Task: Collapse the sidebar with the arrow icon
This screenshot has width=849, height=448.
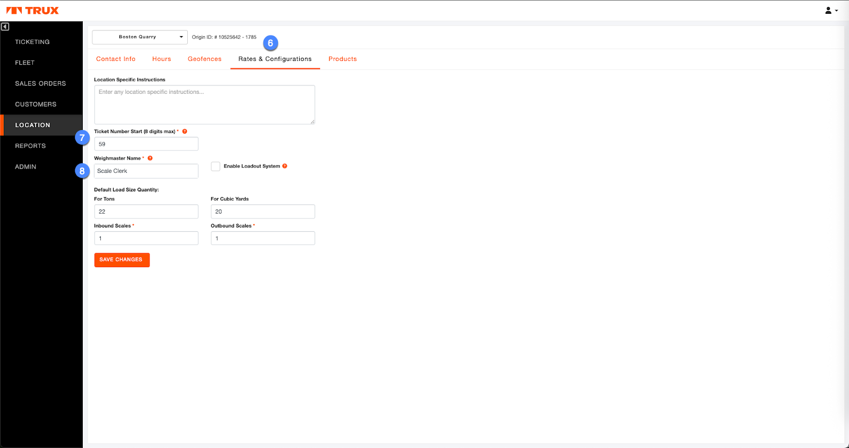Action: (x=5, y=27)
